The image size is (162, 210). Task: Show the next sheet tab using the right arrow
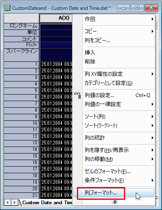pyautogui.click(x=15, y=202)
